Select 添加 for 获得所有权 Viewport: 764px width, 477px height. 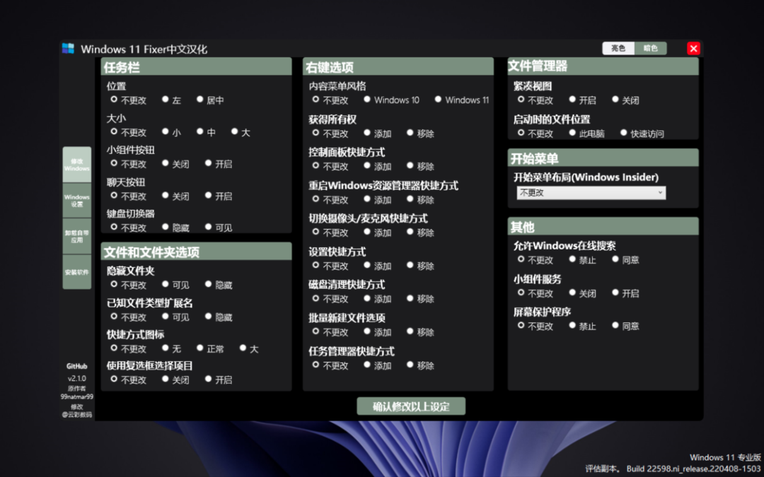378,134
